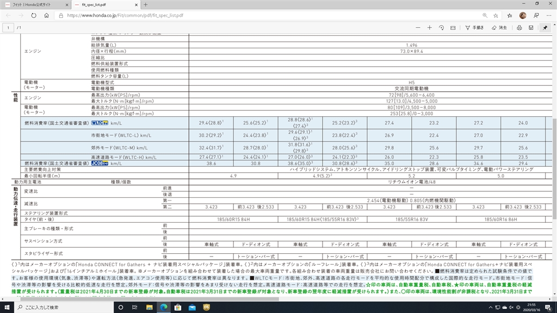Select the 交流同期電動機 cell
This screenshot has height=313, width=557.
[411, 89]
